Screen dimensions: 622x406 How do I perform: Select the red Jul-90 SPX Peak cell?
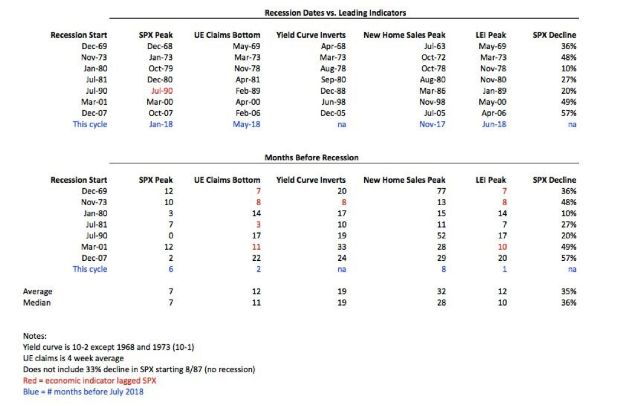[x=161, y=91]
